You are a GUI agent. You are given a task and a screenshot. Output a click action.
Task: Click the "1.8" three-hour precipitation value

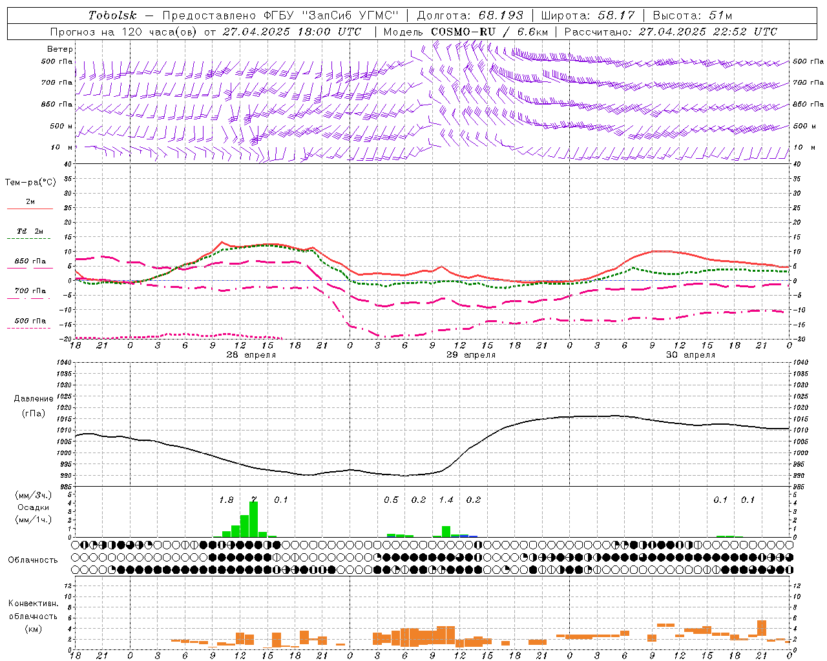click(226, 500)
